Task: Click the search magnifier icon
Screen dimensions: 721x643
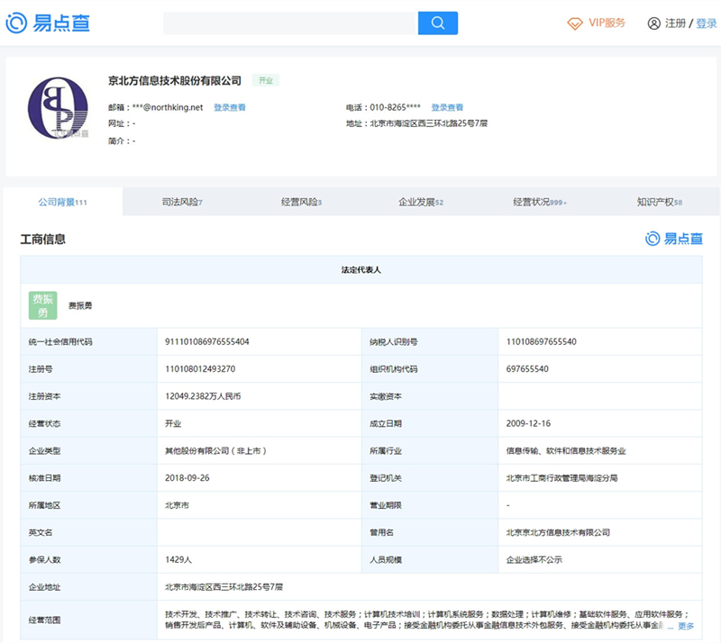Action: (x=438, y=23)
